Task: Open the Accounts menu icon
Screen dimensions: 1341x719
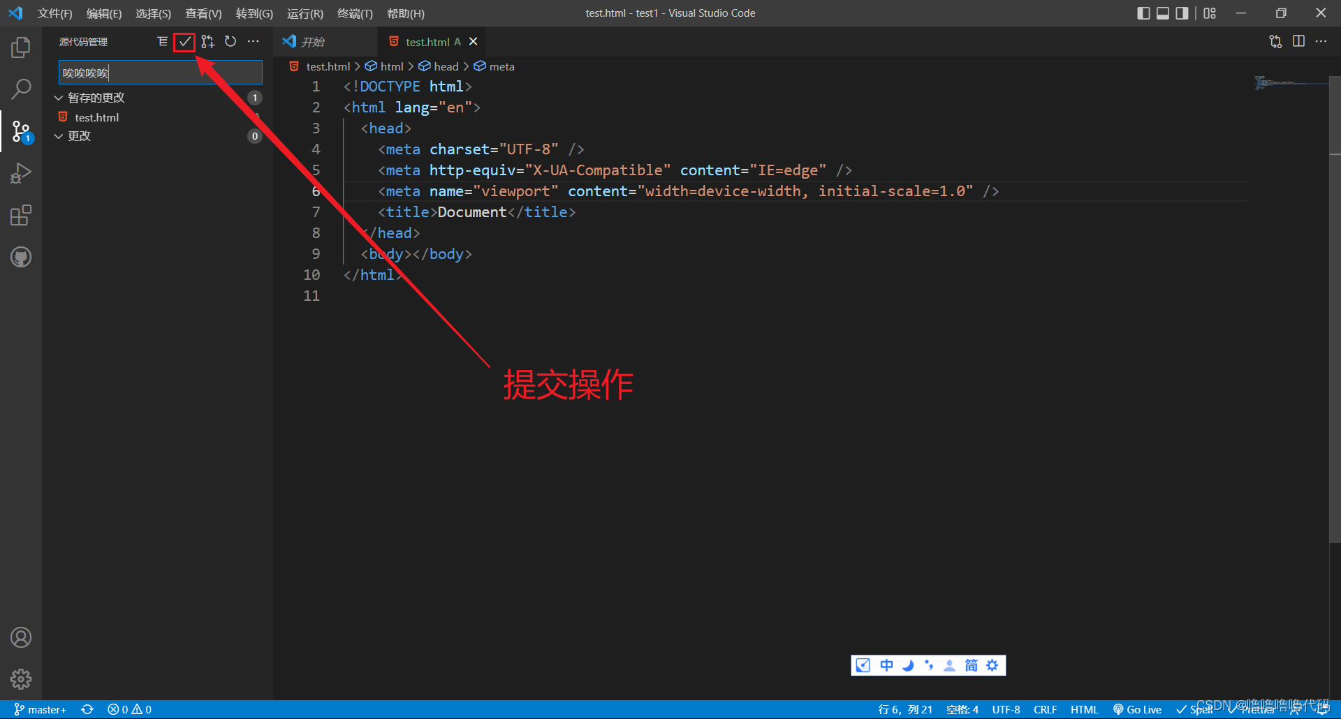Action: [x=21, y=637]
